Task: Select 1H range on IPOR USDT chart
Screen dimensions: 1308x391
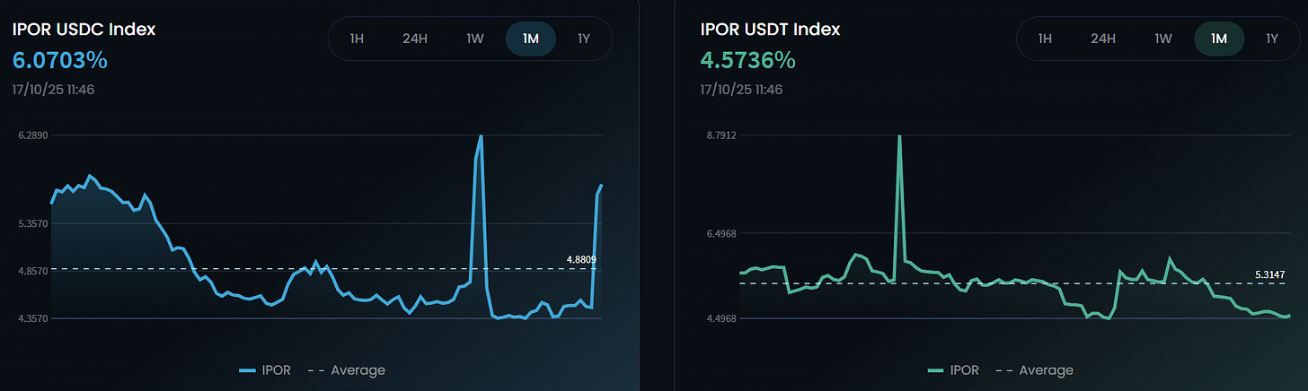Action: tap(1045, 39)
